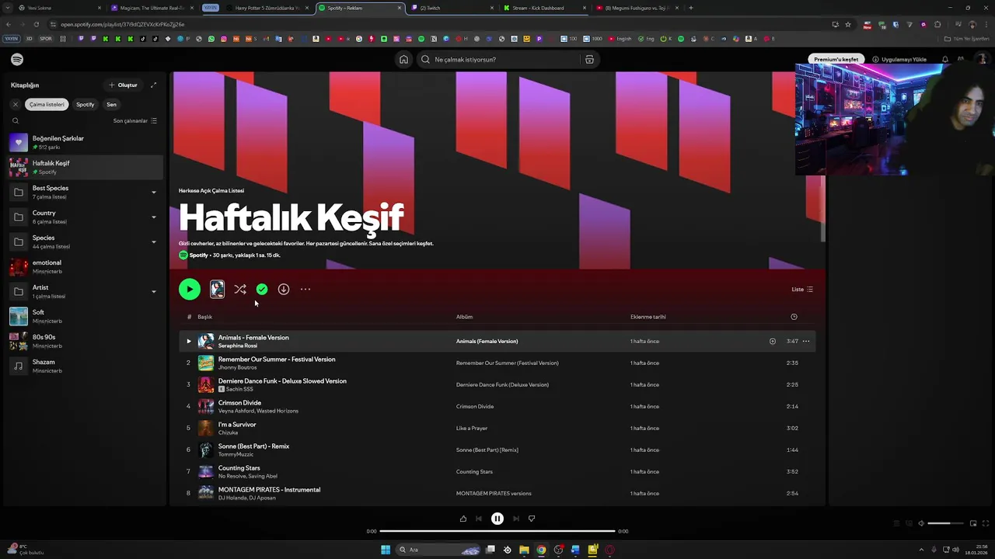Viewport: 995px width, 559px height.
Task: Open the Windows Start menu
Action: [x=386, y=550]
